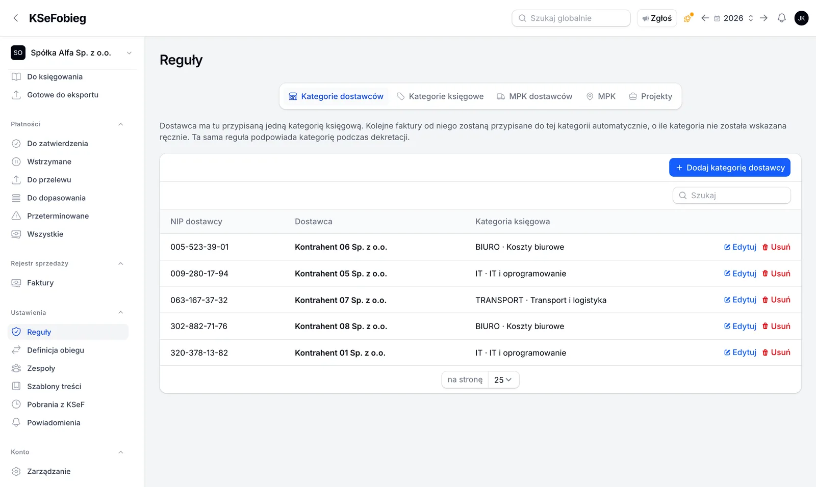816x487 pixels.
Task: Select Kategorie dostawców tab
Action: 336,96
